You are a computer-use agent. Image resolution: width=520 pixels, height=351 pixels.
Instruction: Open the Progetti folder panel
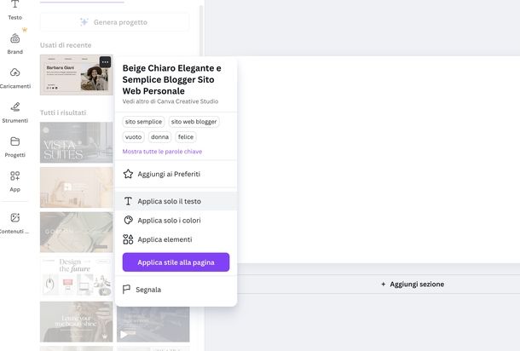click(15, 147)
